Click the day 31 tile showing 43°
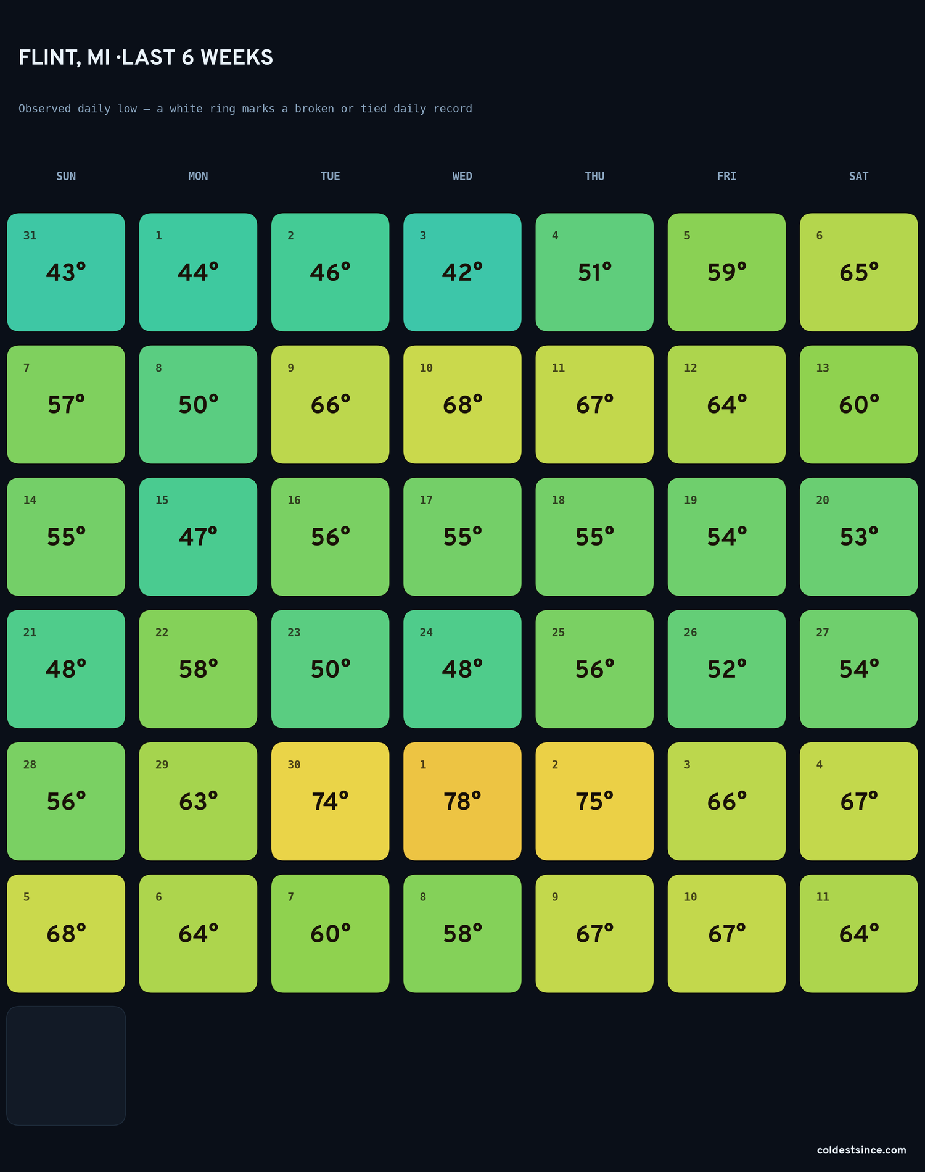925x1172 pixels. coord(66,272)
